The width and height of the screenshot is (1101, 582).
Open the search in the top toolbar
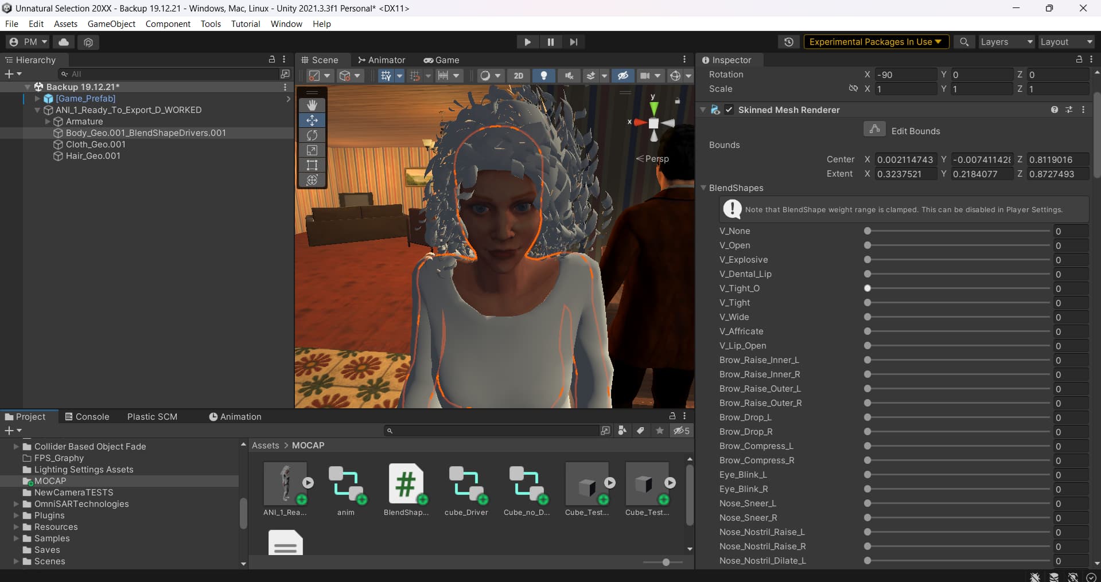point(964,42)
